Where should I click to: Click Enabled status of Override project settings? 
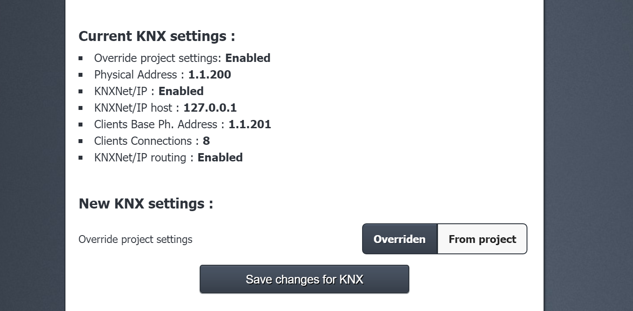click(x=248, y=58)
